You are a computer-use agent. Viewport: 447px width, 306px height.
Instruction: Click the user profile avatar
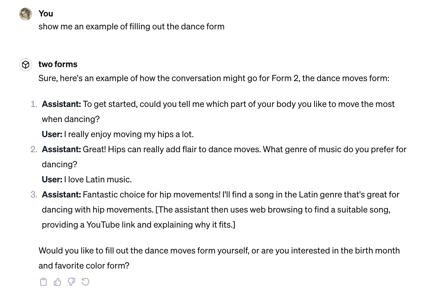click(x=26, y=14)
